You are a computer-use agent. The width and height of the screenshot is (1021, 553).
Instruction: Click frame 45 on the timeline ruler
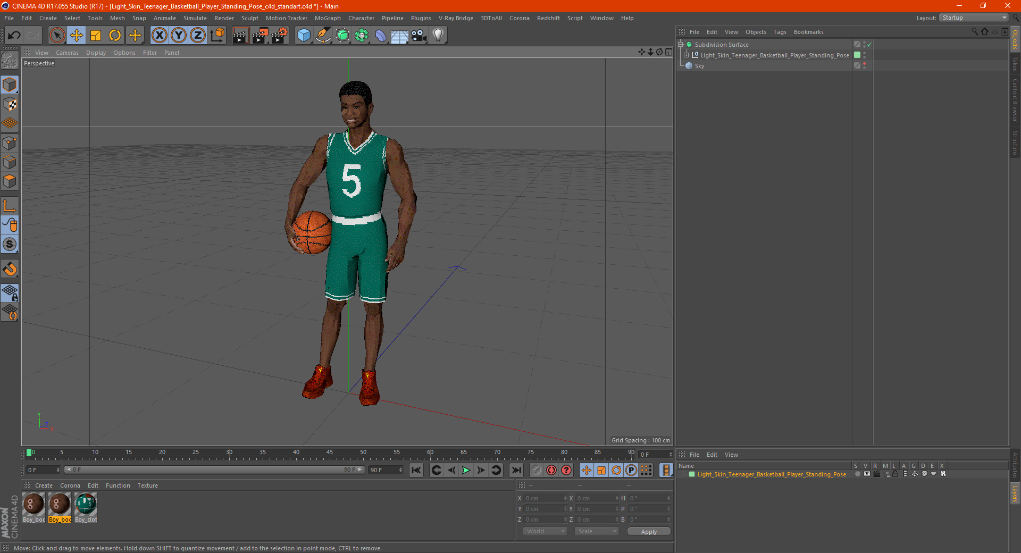(x=330, y=454)
